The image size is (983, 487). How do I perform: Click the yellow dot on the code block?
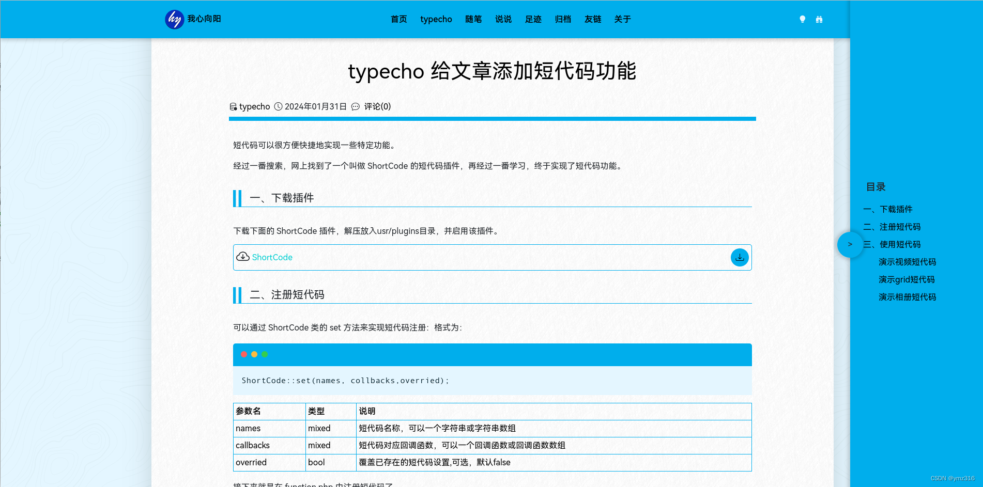click(254, 354)
